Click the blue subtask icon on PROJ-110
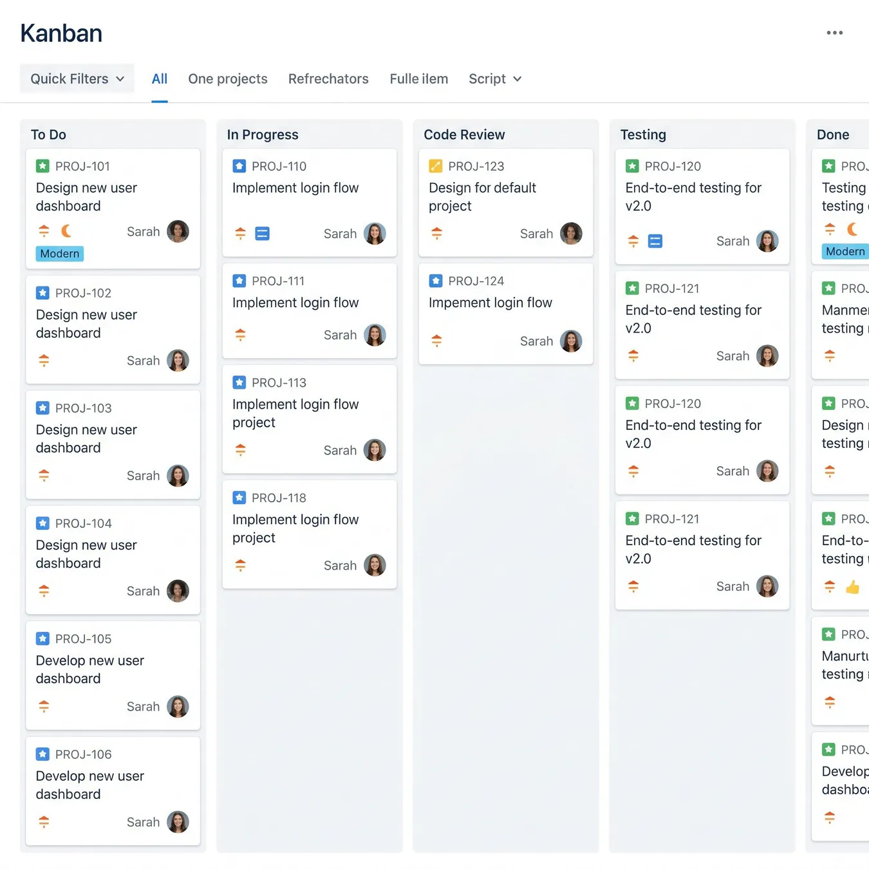869x869 pixels. (262, 233)
